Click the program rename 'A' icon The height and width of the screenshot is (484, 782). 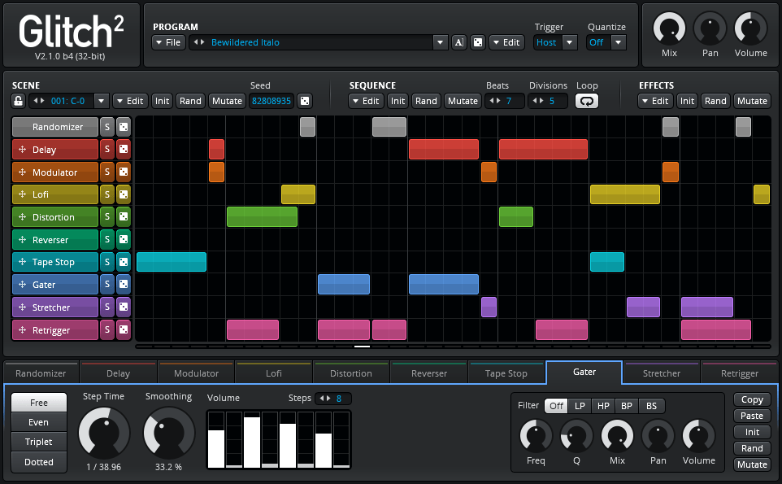click(x=458, y=42)
